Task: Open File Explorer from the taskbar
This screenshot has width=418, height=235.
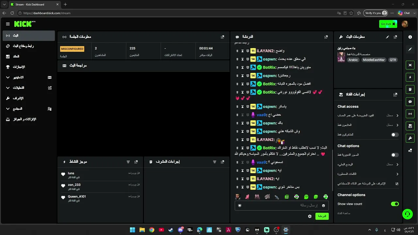Action: point(142,230)
